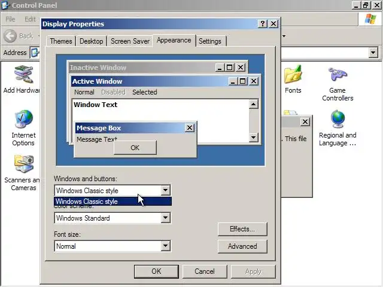Open the Internet Options icon
383x287 pixels.
(x=23, y=119)
